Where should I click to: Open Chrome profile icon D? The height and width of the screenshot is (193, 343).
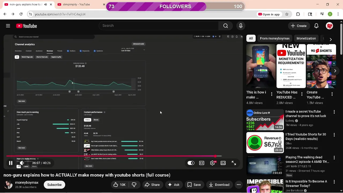(x=330, y=14)
